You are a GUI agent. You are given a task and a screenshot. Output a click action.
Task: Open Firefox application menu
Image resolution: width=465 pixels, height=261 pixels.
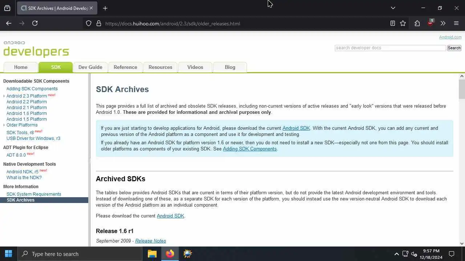point(456,23)
